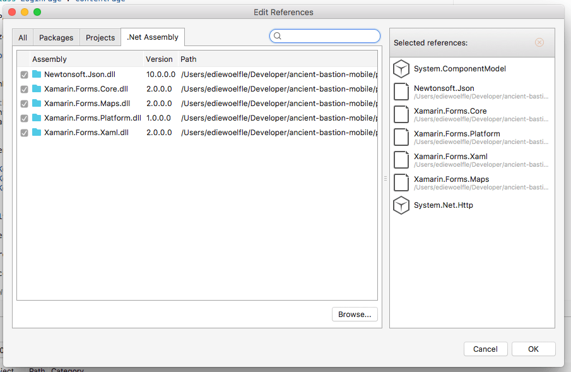
Task: Select the Xamarin.Forms.Xaml.dll assembly name
Action: (x=86, y=133)
